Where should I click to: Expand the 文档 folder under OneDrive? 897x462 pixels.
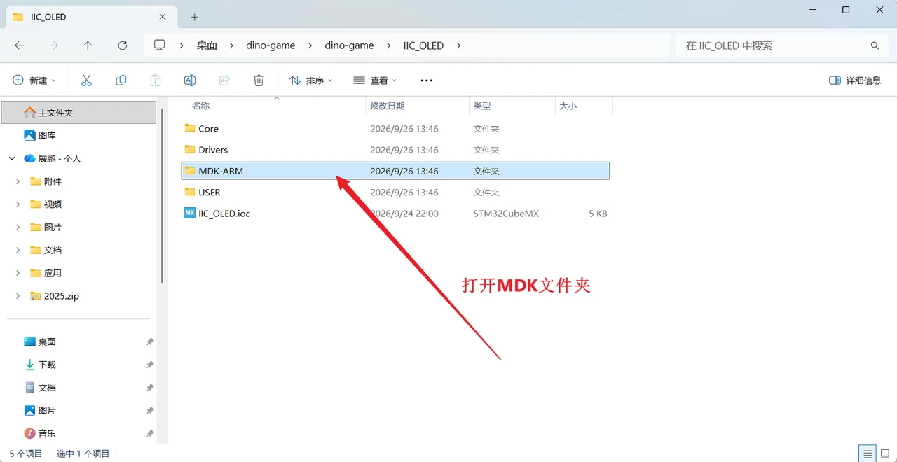point(18,250)
